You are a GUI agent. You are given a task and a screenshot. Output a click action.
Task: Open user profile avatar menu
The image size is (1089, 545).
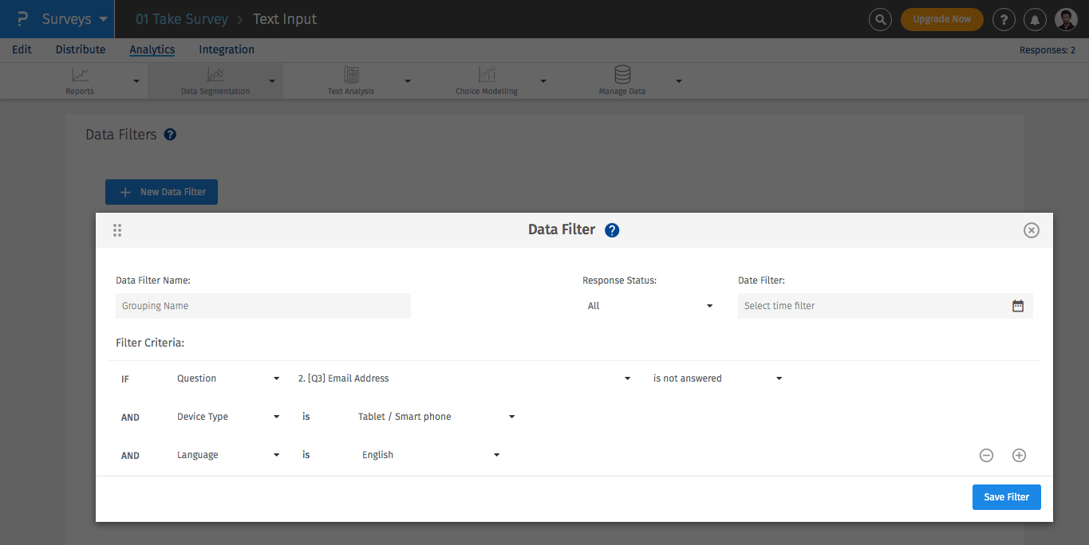[x=1066, y=19]
